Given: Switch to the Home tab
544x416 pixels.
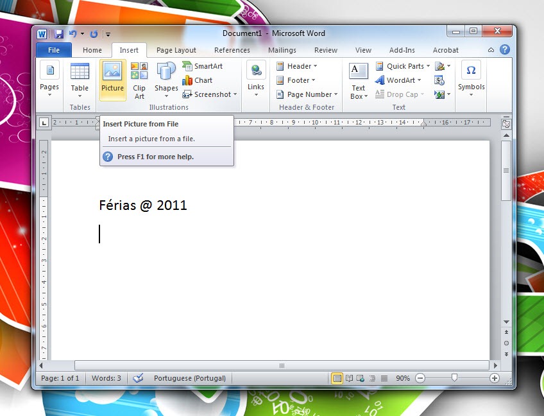Looking at the screenshot, I should [92, 50].
